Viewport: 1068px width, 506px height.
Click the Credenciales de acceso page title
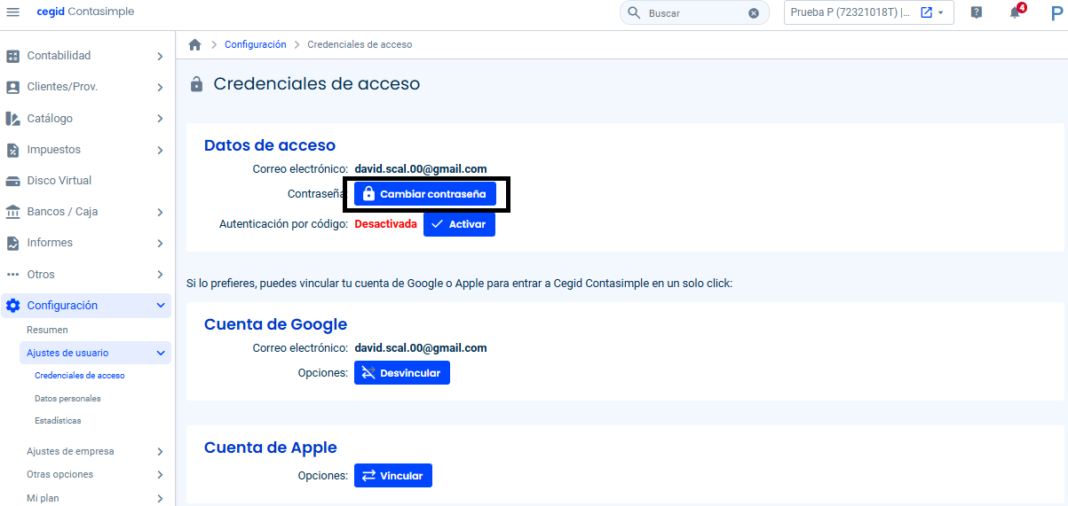coord(317,84)
